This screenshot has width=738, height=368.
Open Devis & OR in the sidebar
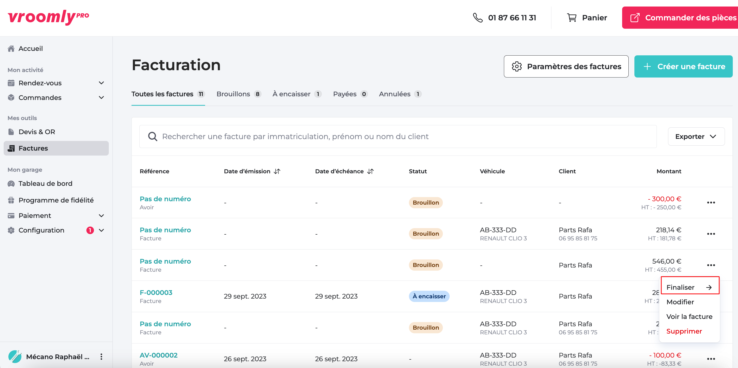click(x=37, y=132)
